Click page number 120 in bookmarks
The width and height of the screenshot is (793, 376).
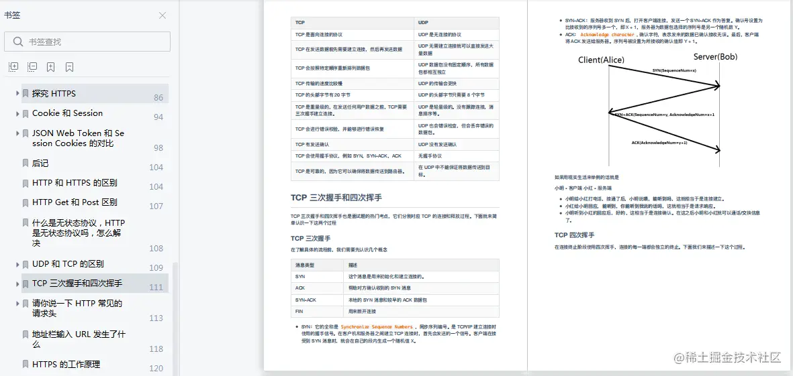pyautogui.click(x=156, y=369)
